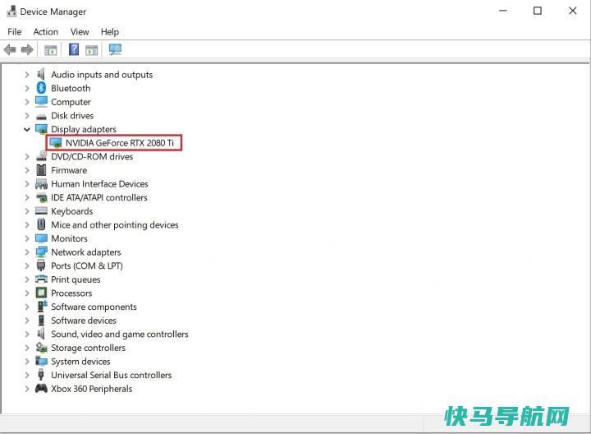Click the Mice pointing devices icon
Viewport: 591px width, 434px height.
pos(42,224)
